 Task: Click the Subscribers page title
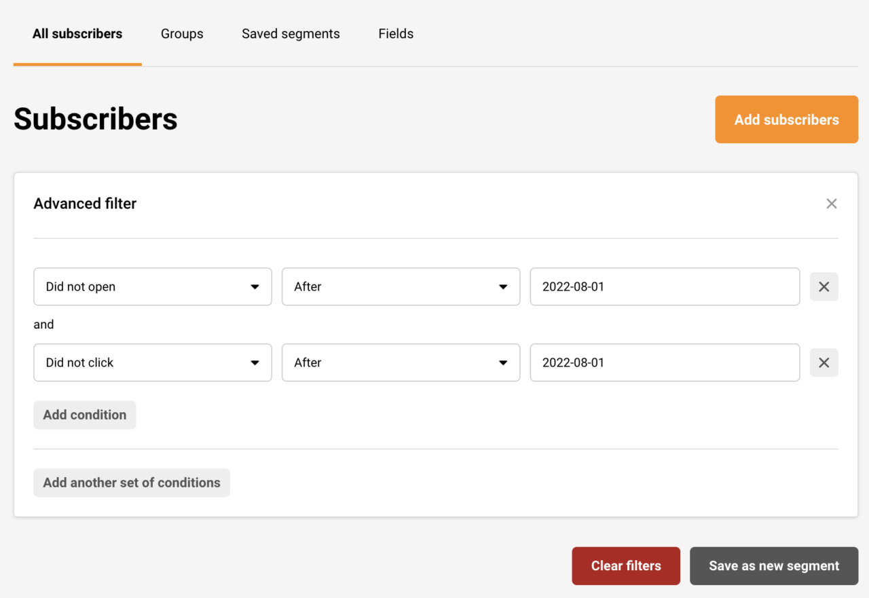[95, 119]
